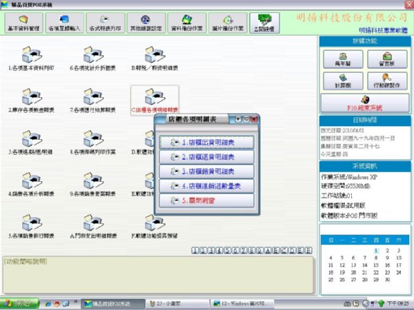Choose 3.店櫃銷貨明細表 in popup menu

coord(207,172)
